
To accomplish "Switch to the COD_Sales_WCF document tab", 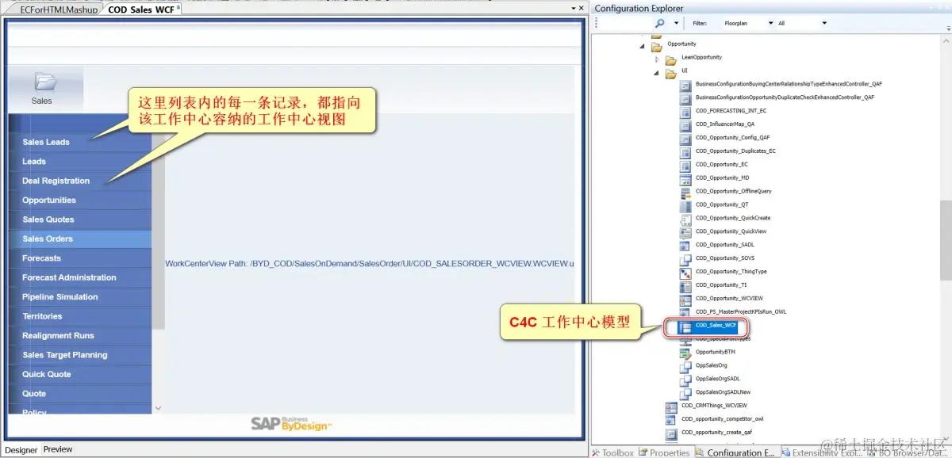I will pyautogui.click(x=140, y=10).
